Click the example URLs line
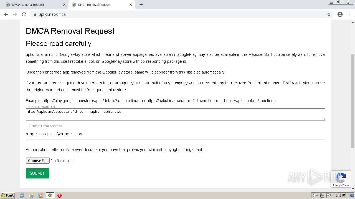355x199 pixels. [x=151, y=101]
